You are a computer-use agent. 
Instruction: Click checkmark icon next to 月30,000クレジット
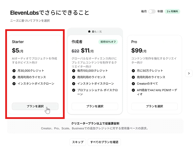(14, 71)
